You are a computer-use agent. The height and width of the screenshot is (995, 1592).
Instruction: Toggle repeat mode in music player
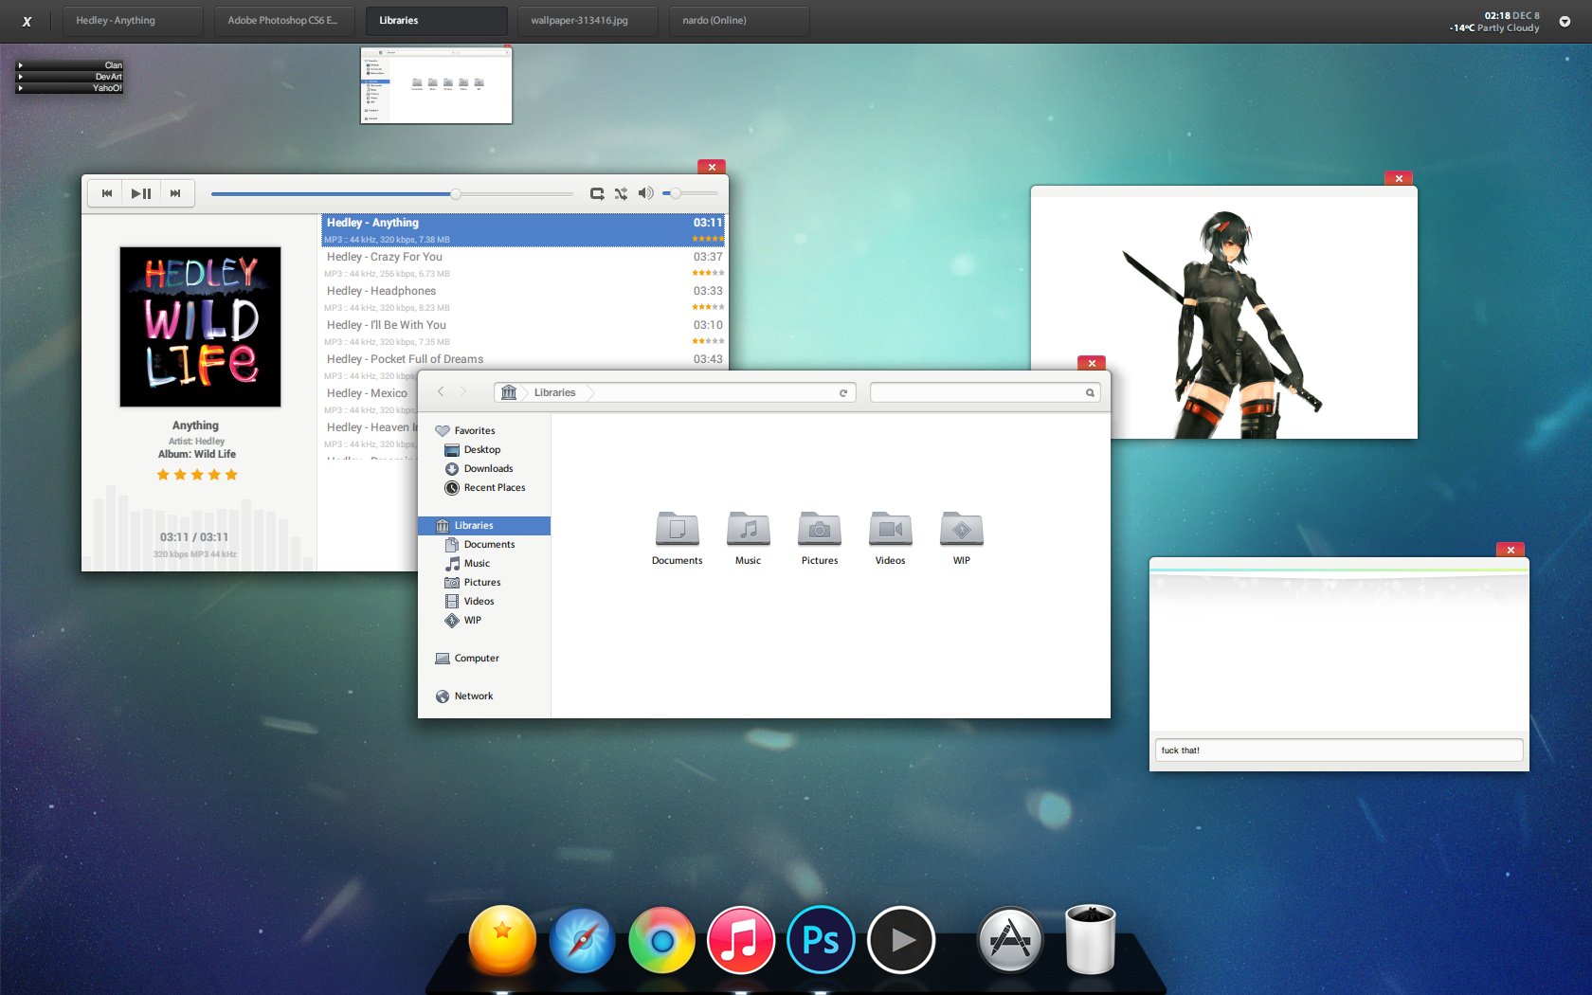tap(597, 193)
